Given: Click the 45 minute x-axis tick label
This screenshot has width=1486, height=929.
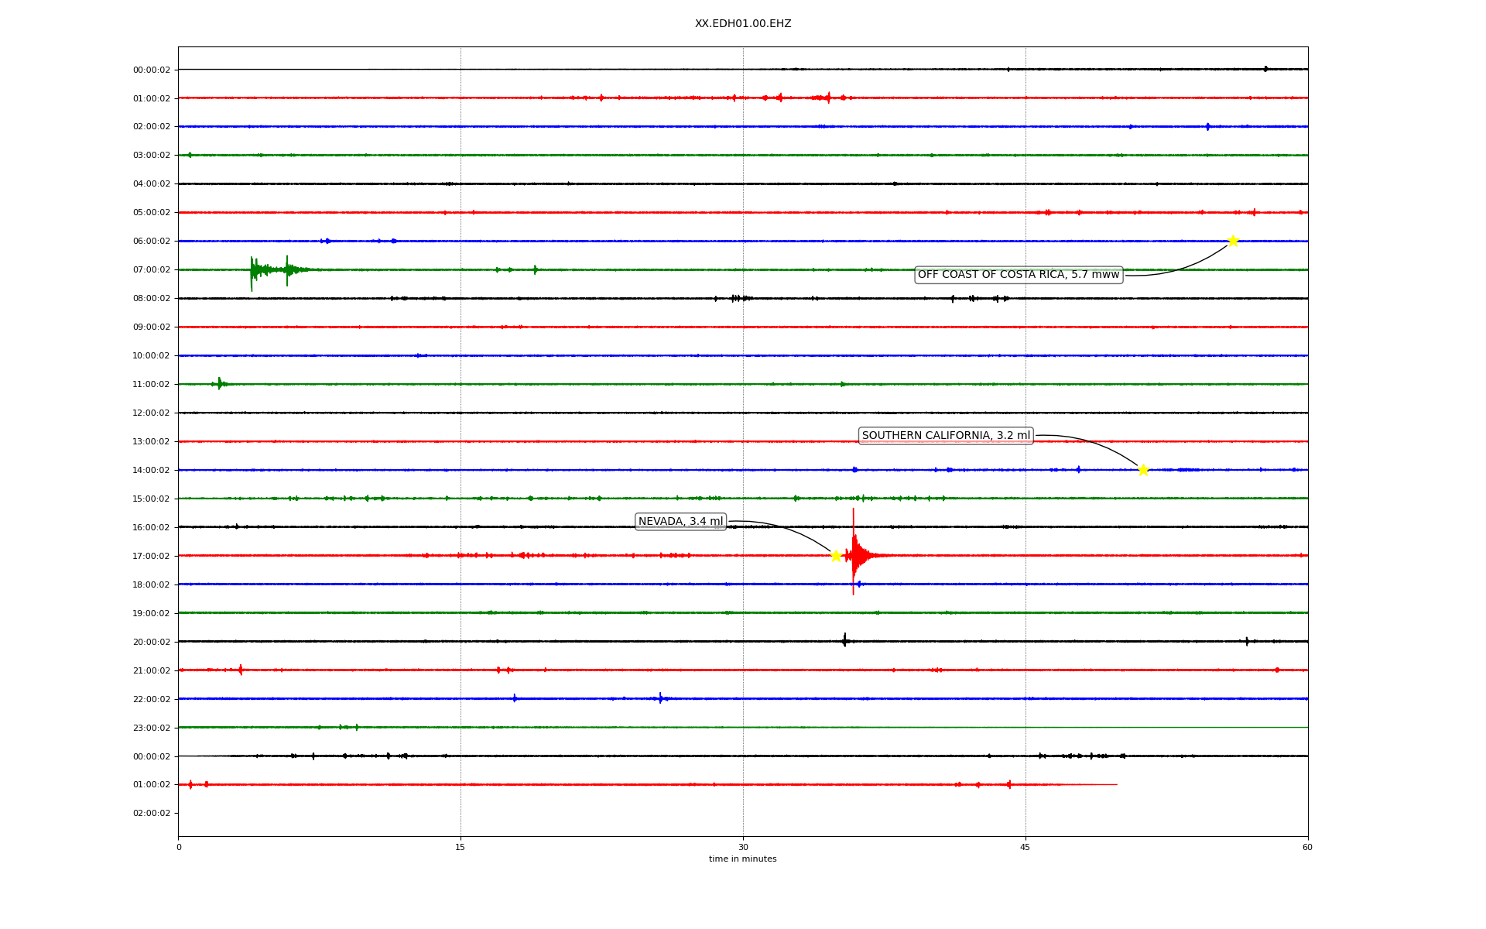Looking at the screenshot, I should click(1025, 847).
